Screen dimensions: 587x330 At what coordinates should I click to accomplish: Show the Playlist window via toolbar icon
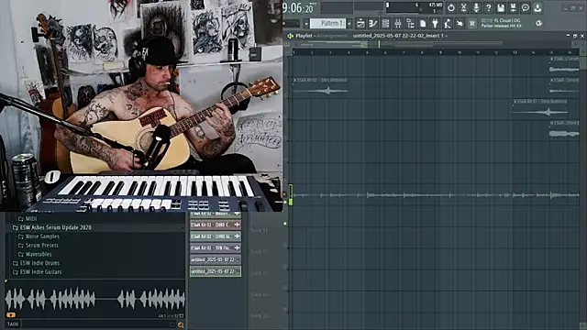pyautogui.click(x=360, y=24)
